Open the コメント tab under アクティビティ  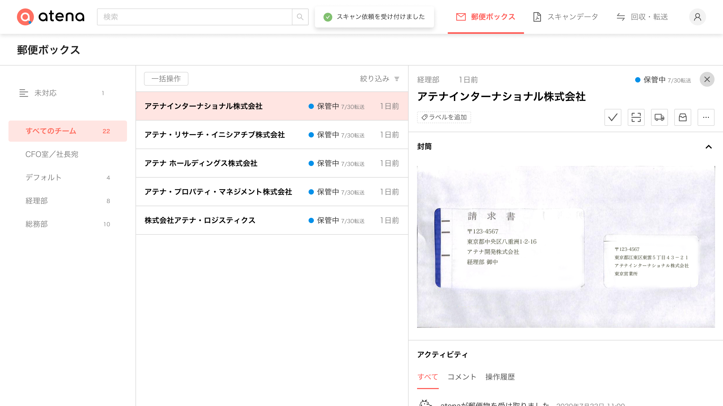462,377
